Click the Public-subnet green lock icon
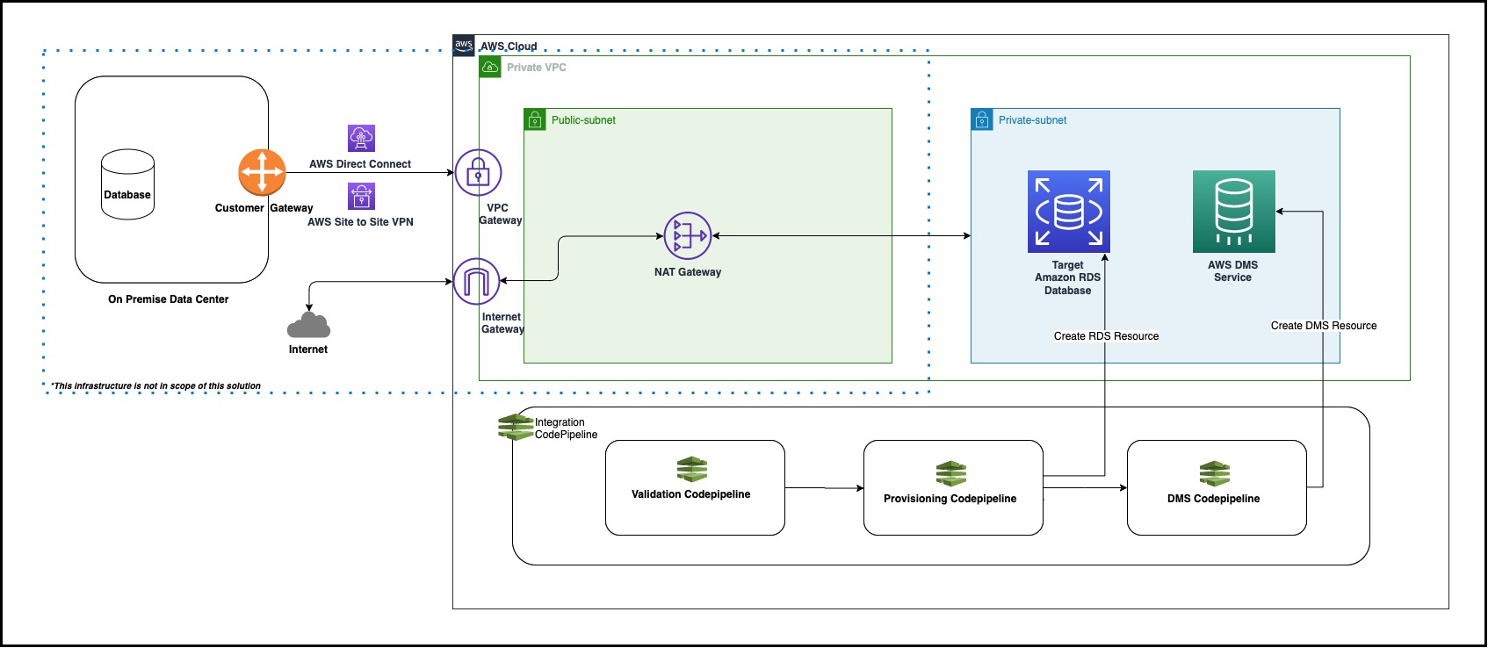This screenshot has width=1488, height=648. (535, 119)
